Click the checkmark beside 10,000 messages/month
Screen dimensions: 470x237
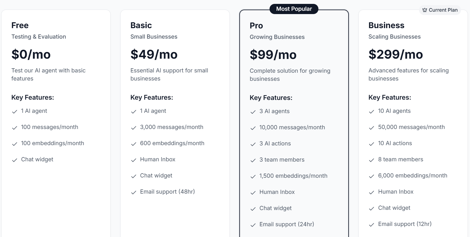coord(253,128)
